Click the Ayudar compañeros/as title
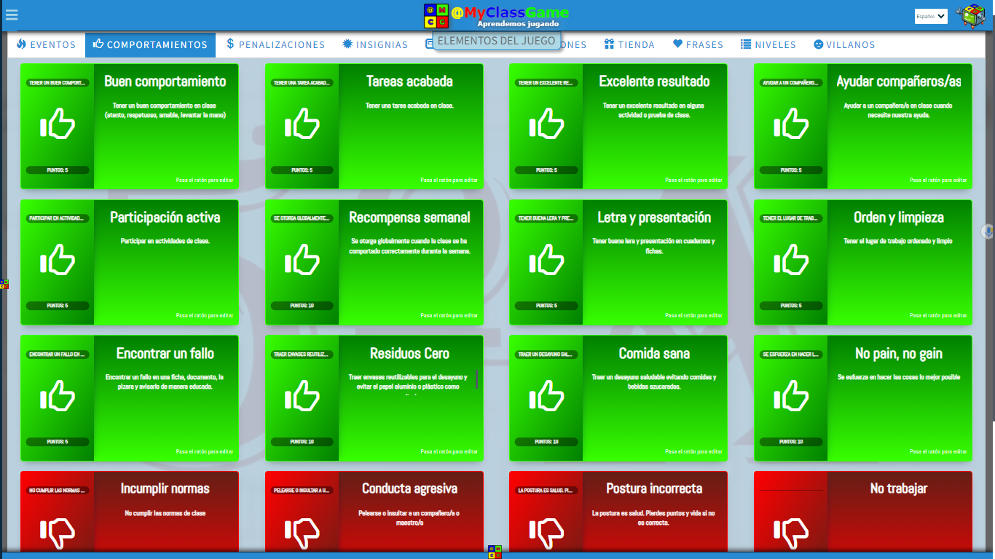This screenshot has width=995, height=559. coord(899,82)
